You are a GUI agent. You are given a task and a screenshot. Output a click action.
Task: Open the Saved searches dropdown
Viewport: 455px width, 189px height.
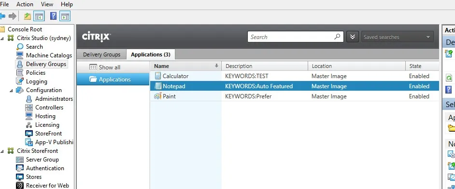tap(398, 37)
